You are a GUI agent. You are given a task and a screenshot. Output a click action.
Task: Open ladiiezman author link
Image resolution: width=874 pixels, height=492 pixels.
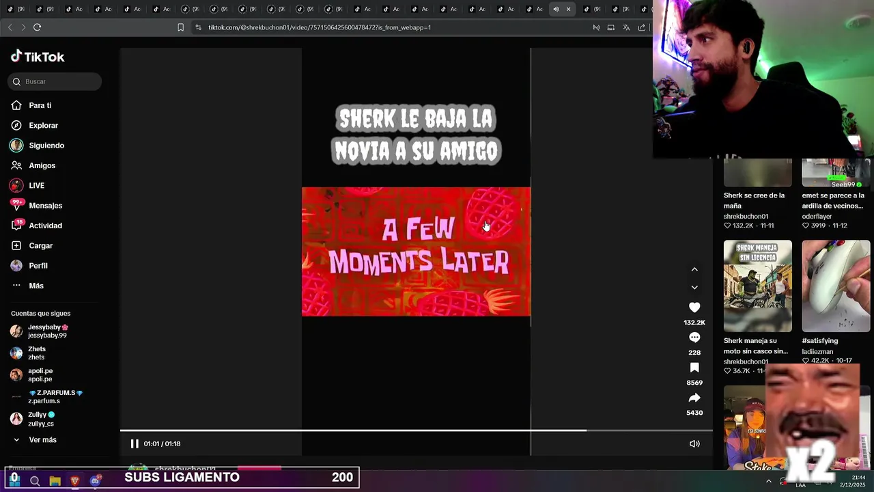click(817, 352)
